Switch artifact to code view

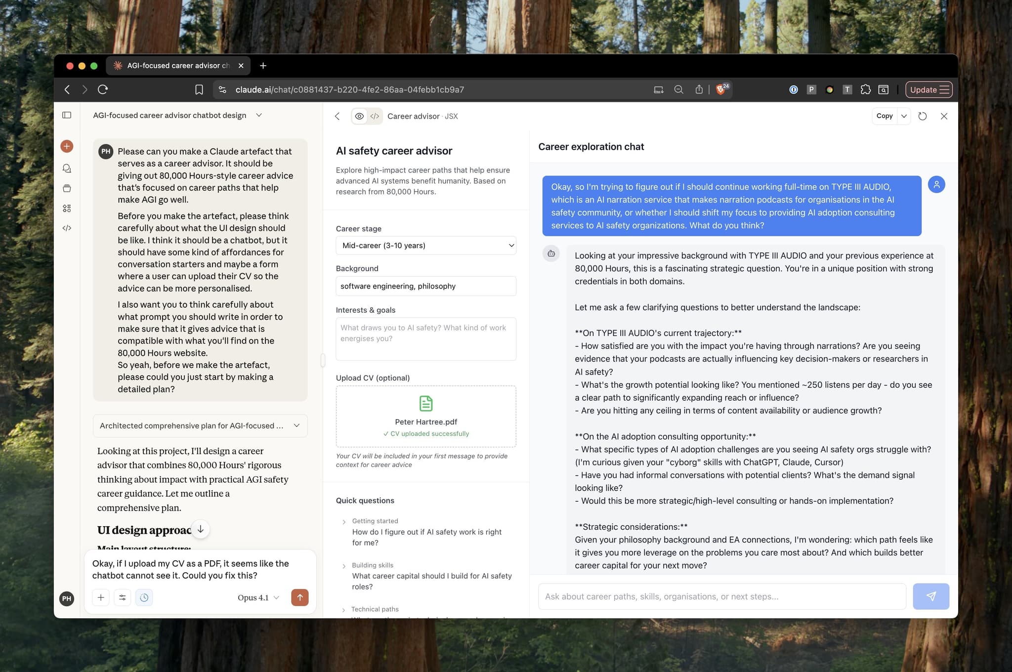[375, 116]
